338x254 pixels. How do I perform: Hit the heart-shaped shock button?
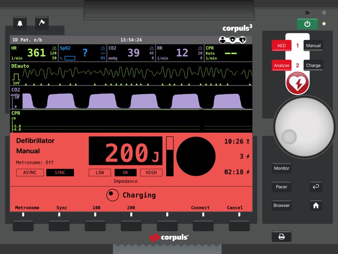click(x=297, y=84)
